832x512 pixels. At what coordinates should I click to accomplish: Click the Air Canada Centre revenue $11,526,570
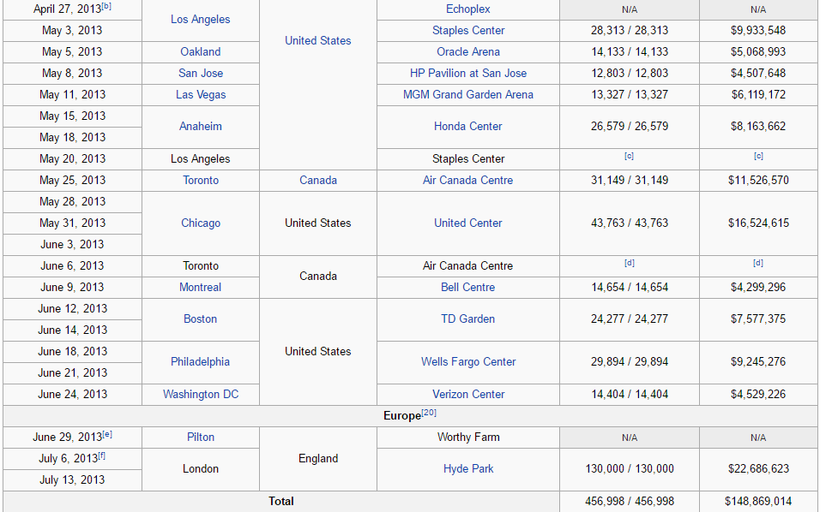758,180
